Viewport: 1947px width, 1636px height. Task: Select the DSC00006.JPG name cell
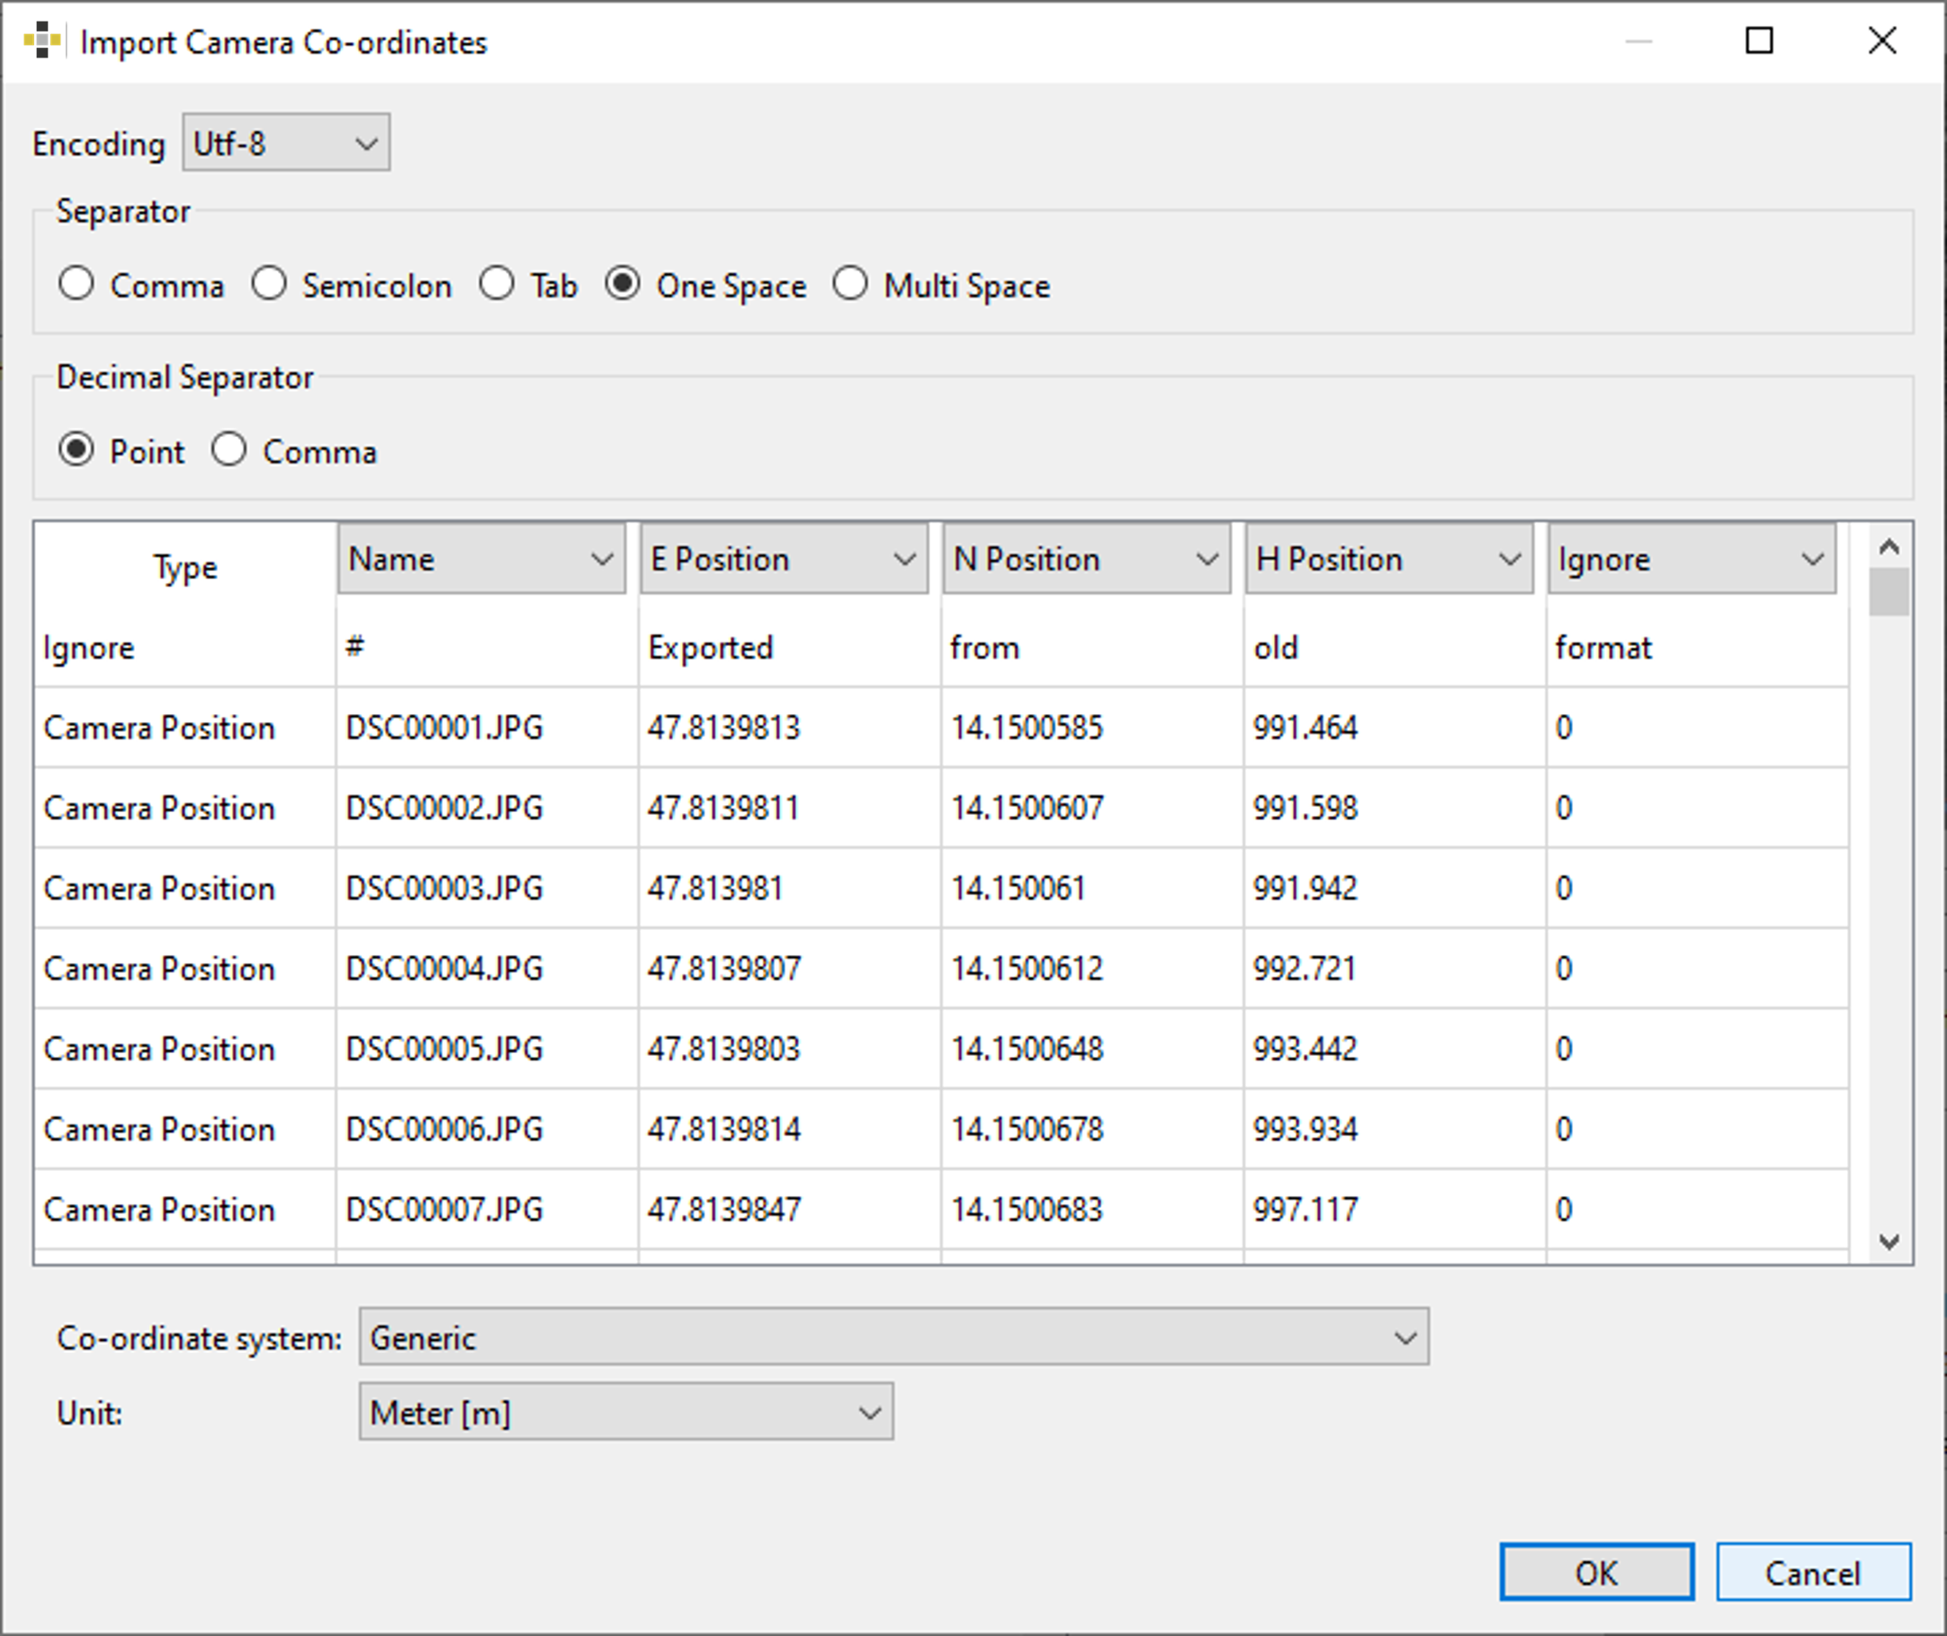(487, 1129)
